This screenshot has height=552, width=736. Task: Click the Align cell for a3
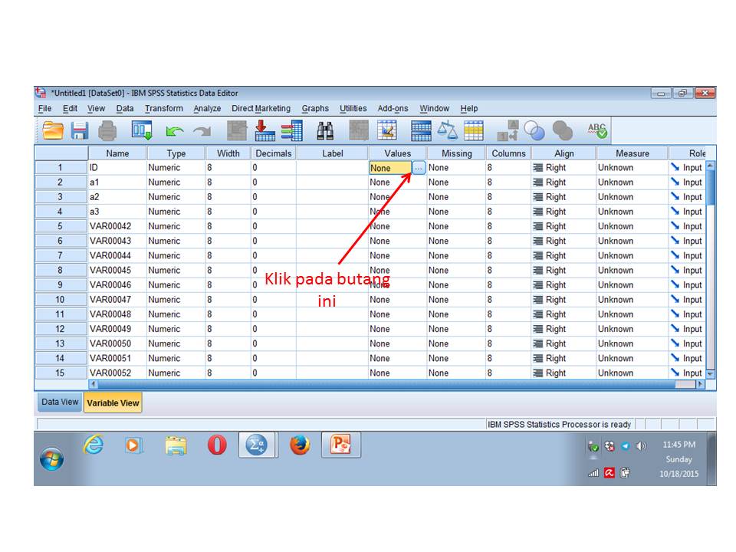click(x=563, y=212)
